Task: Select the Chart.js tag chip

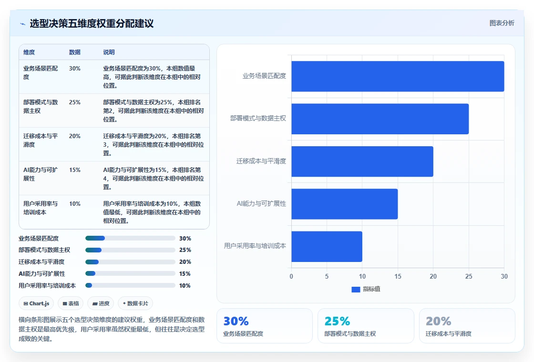Action: click(x=36, y=303)
